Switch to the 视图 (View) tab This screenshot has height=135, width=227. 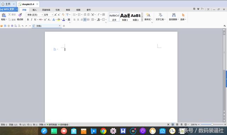click(x=78, y=10)
